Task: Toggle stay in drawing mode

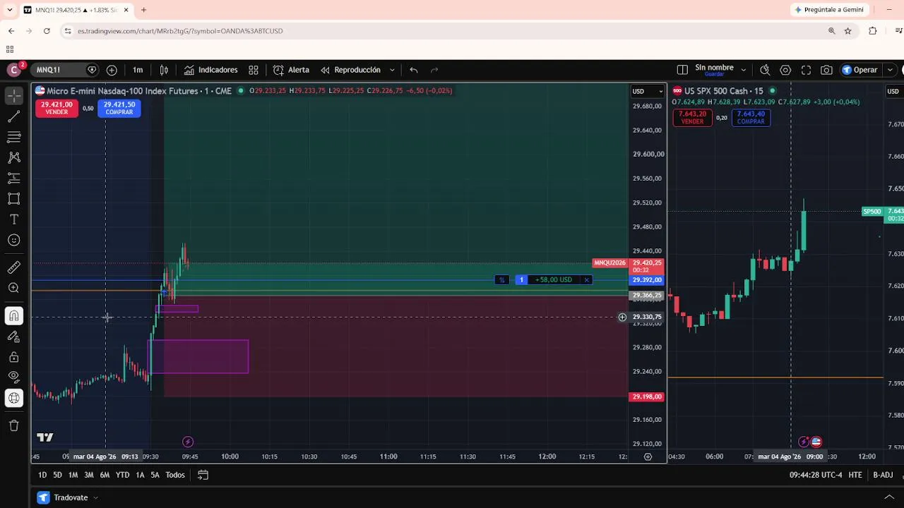Action: pyautogui.click(x=14, y=337)
